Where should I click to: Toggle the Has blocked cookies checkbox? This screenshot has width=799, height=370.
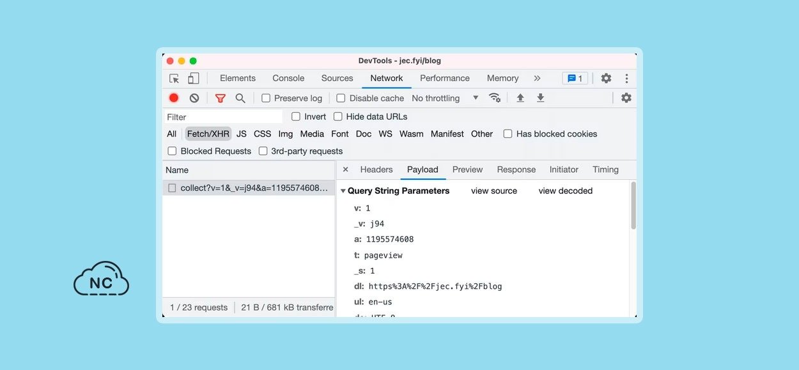point(508,134)
